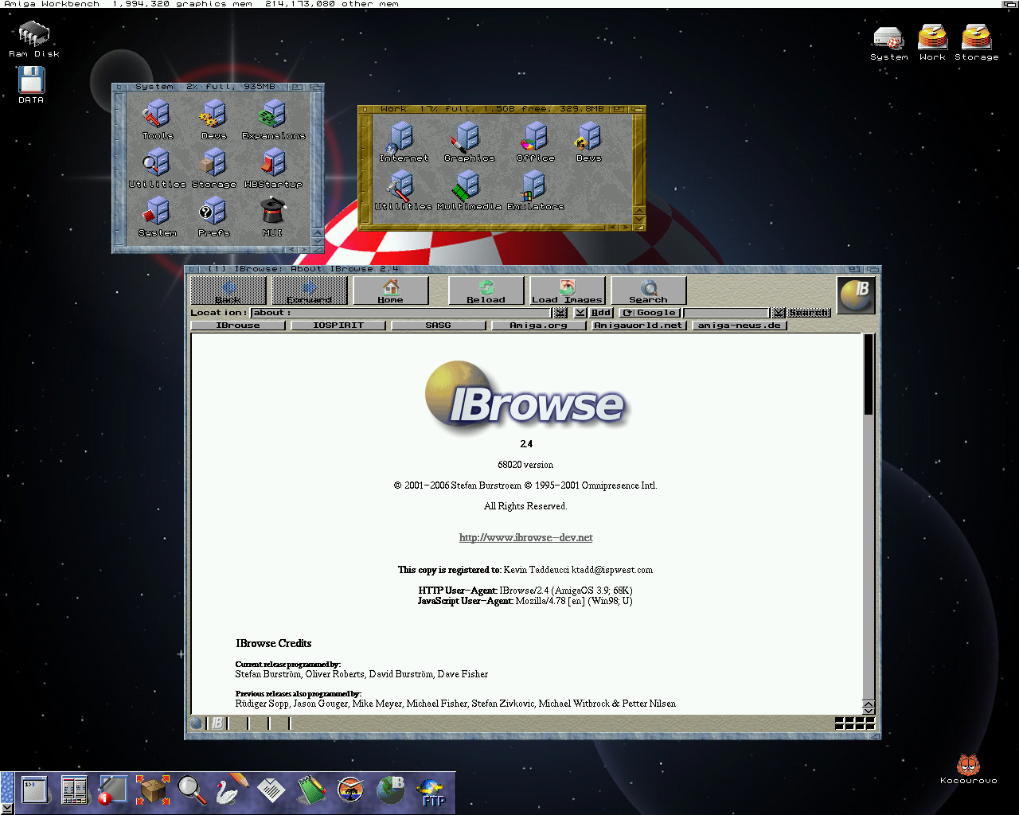Image resolution: width=1019 pixels, height=815 pixels.
Task: Open the search field history dropdown
Action: click(778, 313)
